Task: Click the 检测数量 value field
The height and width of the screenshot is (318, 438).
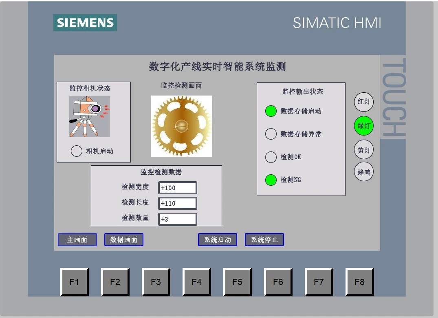Action: click(177, 219)
